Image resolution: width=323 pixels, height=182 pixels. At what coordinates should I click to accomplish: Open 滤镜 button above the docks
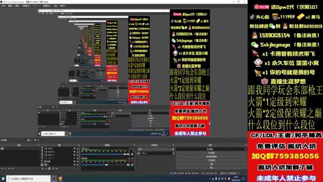click(37, 140)
